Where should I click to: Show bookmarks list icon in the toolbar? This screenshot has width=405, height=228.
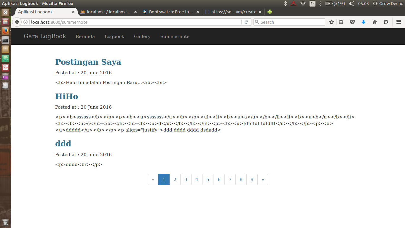click(341, 22)
